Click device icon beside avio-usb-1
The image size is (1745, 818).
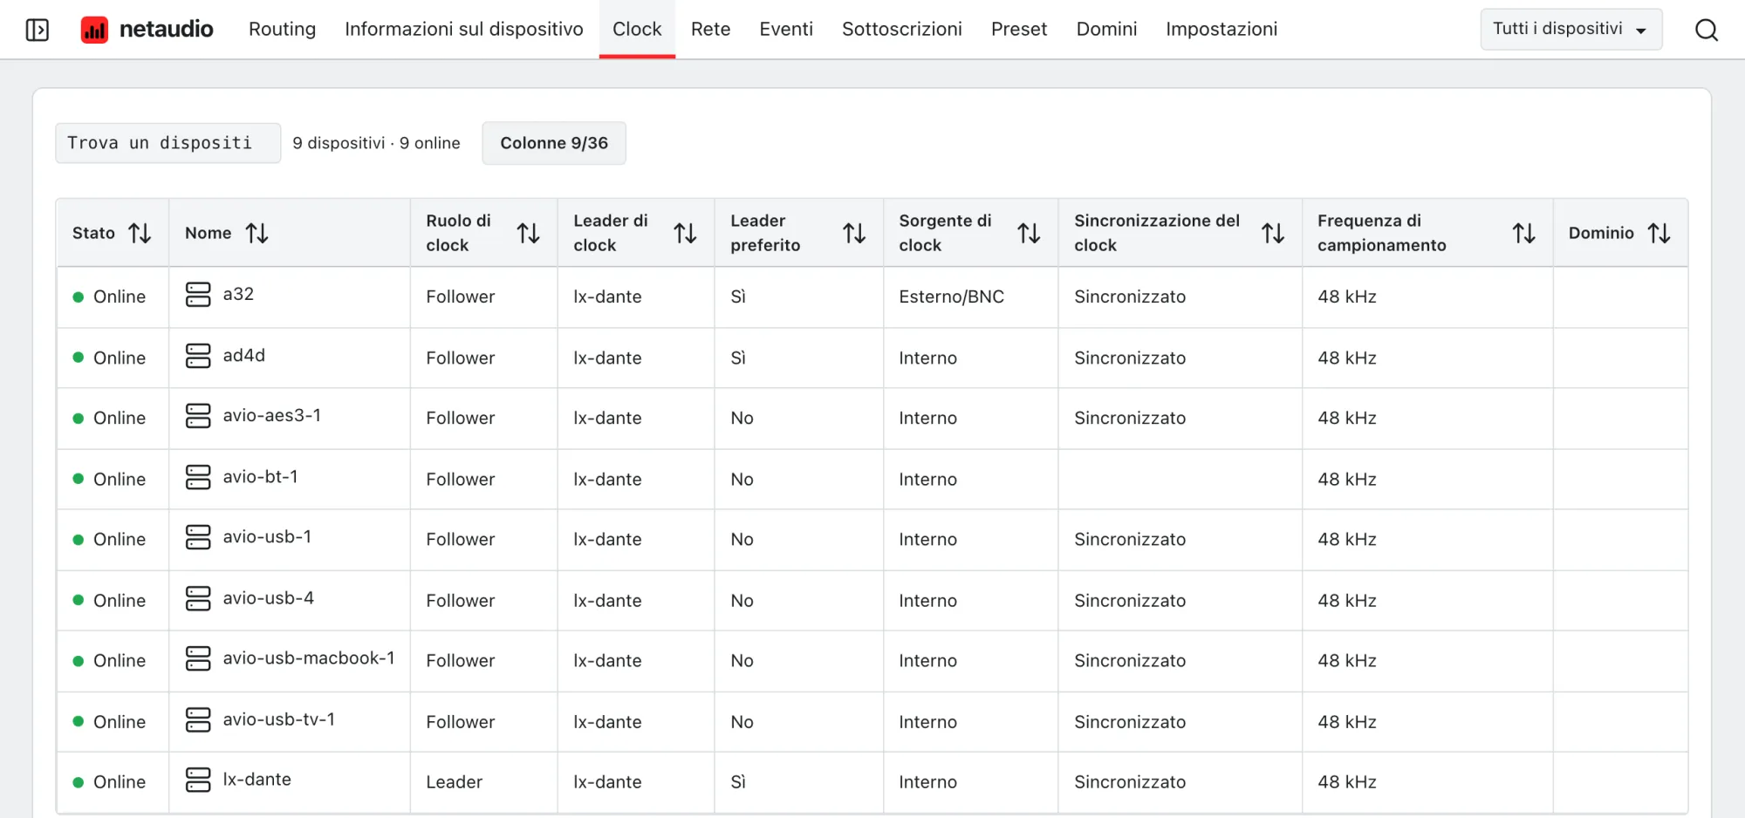coord(198,537)
